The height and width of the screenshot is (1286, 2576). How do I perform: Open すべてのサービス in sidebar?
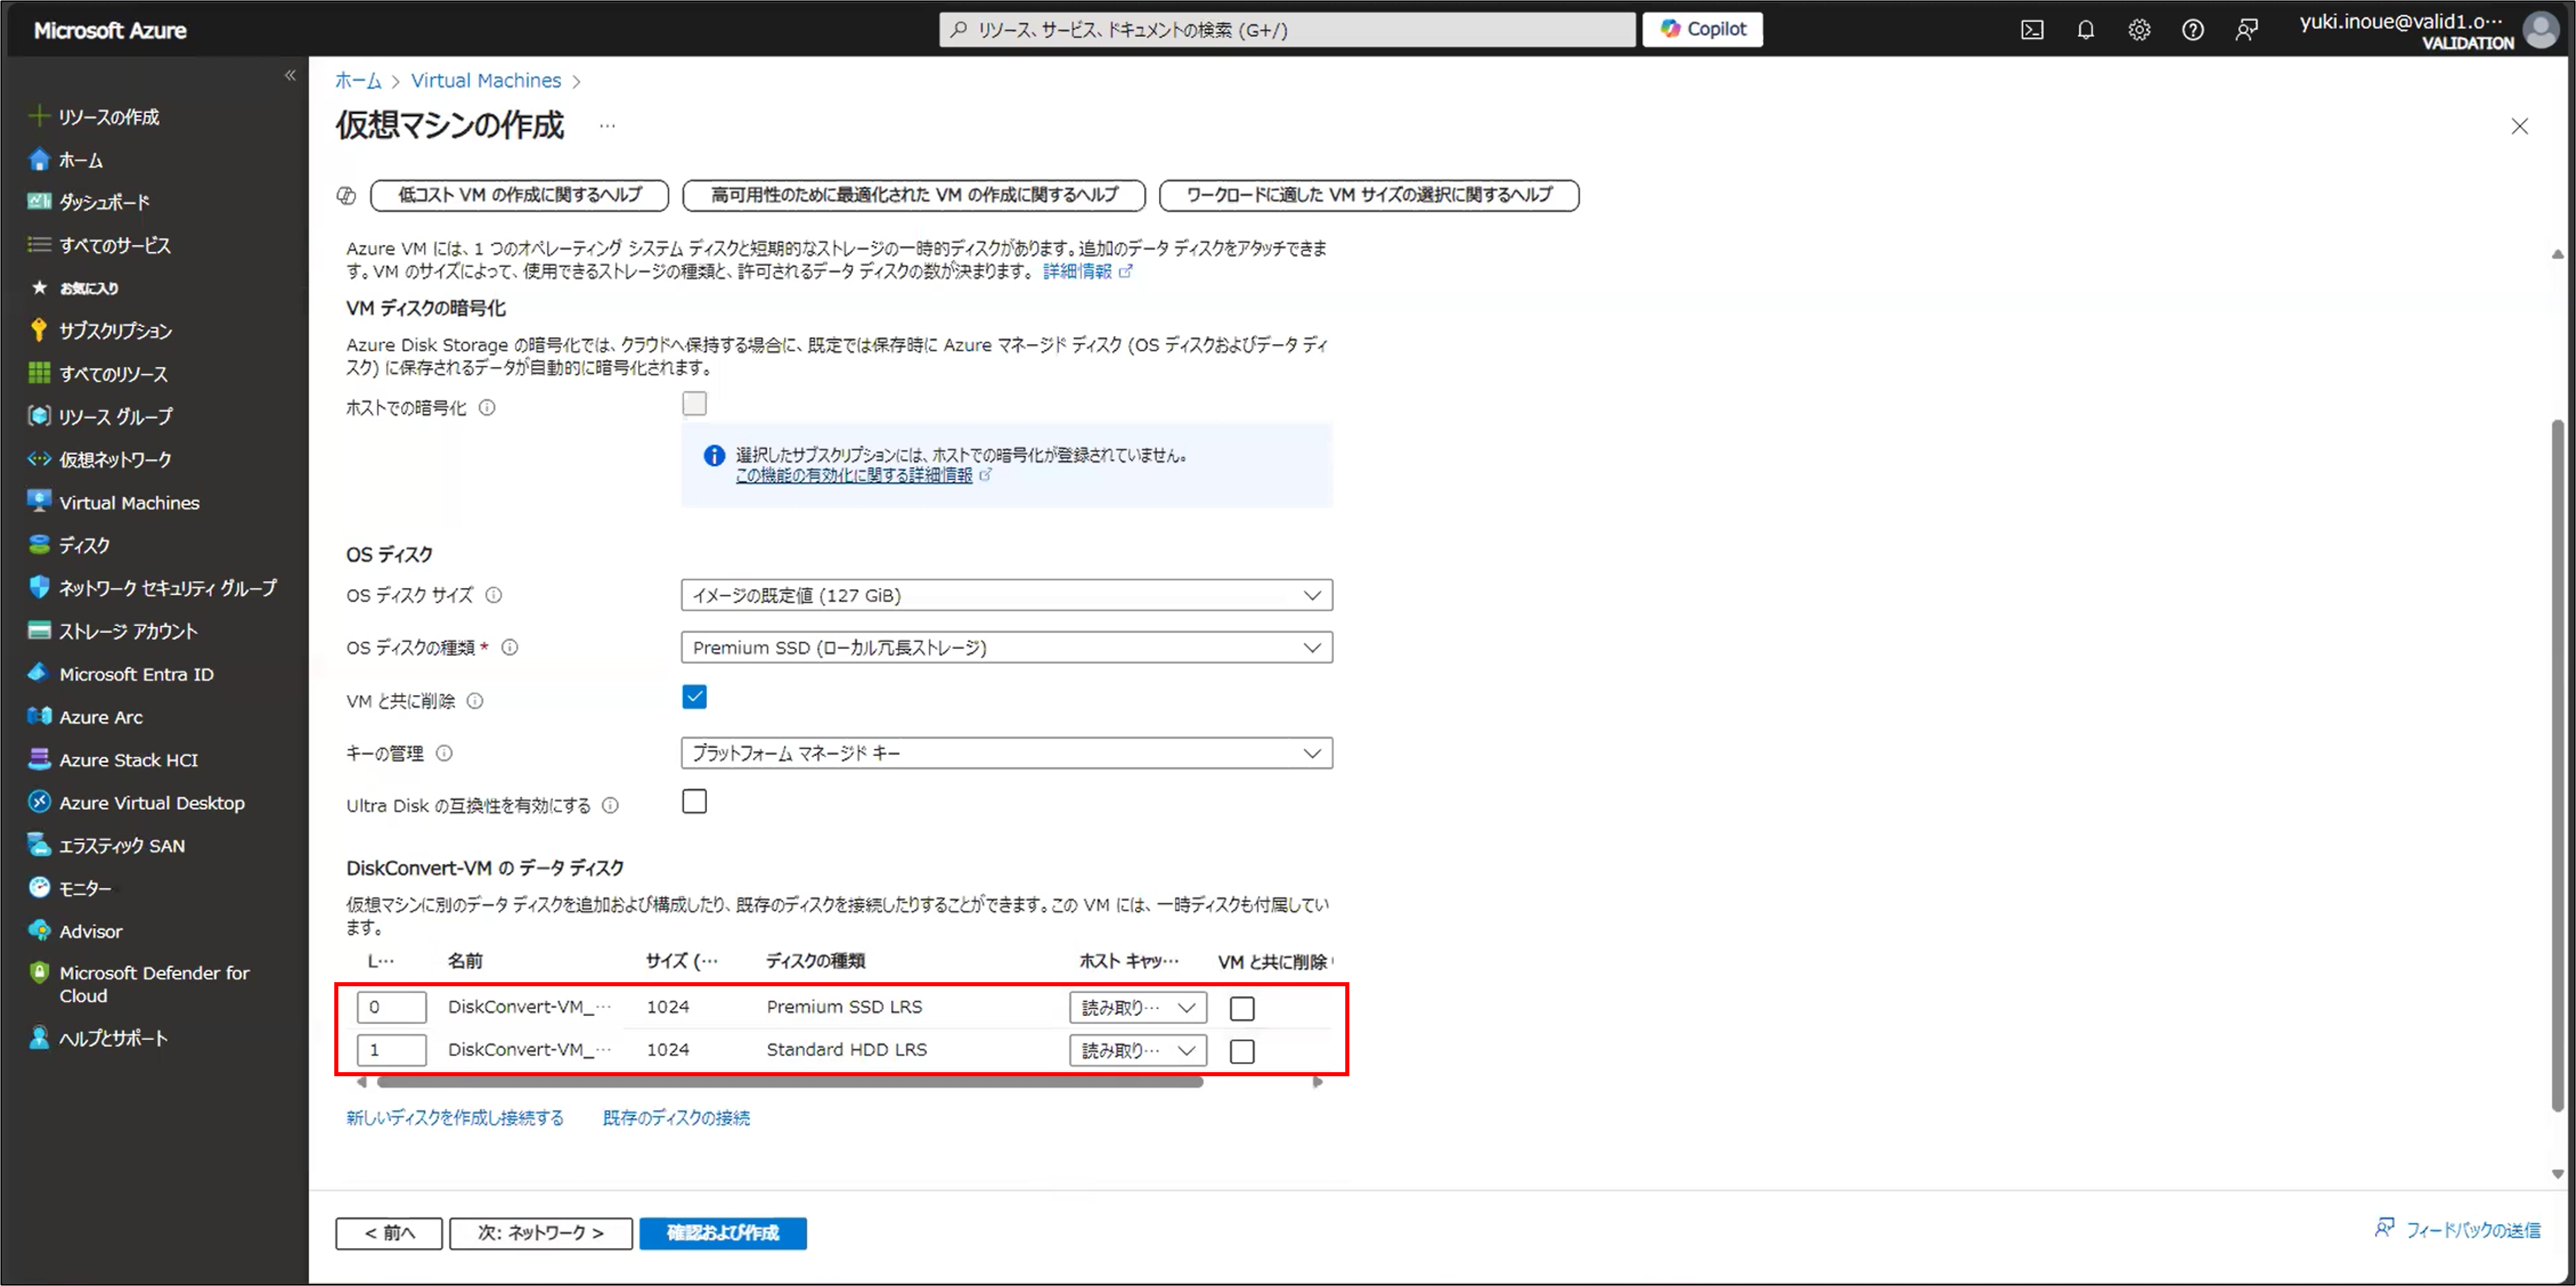[x=114, y=245]
